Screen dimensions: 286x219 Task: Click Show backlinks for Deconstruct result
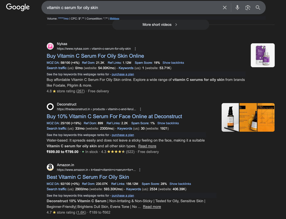168,123
